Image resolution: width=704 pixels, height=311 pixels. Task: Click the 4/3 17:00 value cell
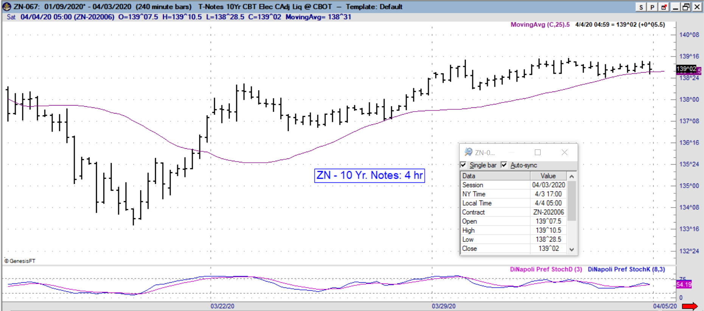point(549,194)
